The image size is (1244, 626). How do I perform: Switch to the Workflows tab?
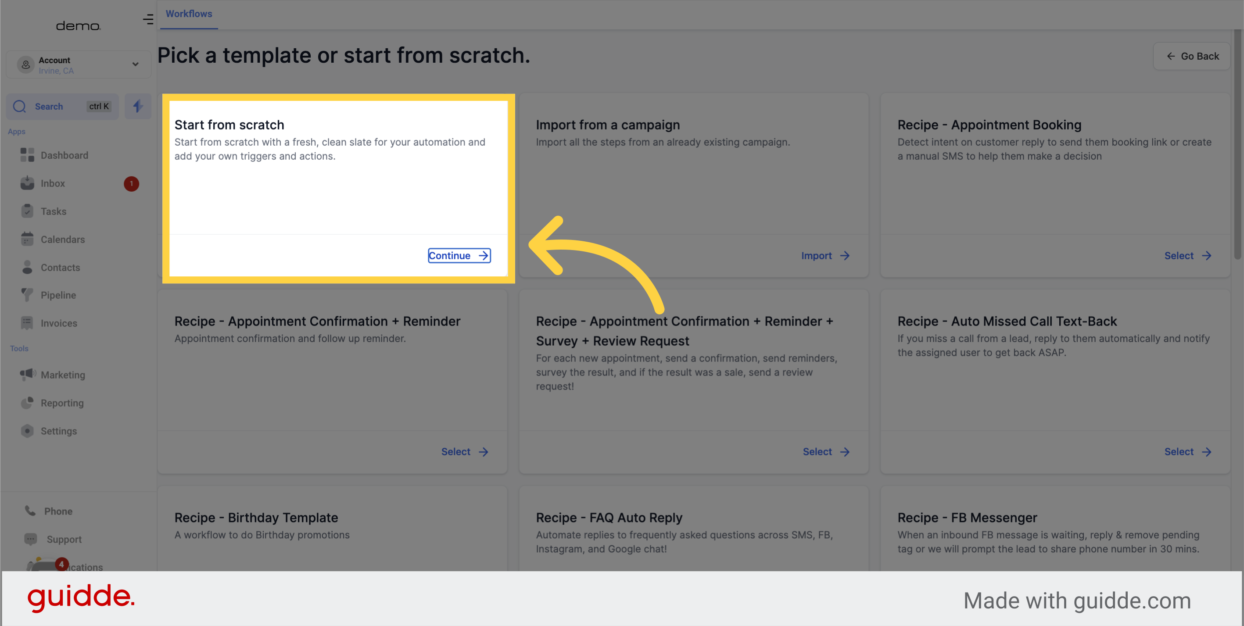189,14
